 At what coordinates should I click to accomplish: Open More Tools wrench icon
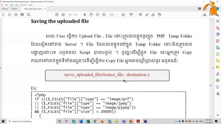[218, 94]
